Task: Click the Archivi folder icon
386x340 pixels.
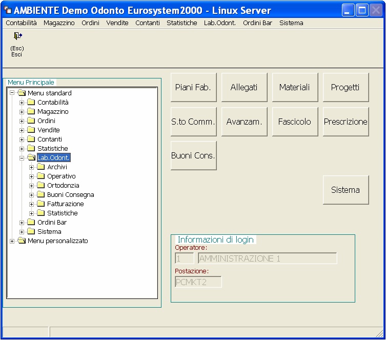Action: (41, 167)
